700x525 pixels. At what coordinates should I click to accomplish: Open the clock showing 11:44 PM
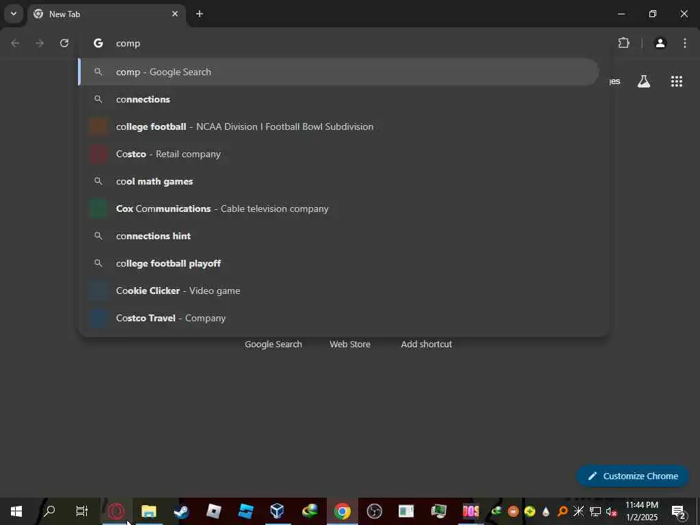[x=641, y=511]
